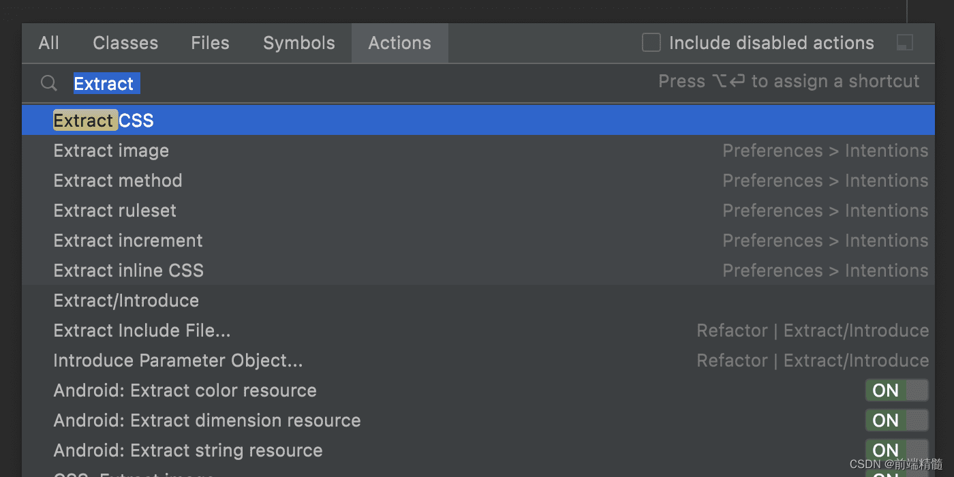Turn off Android: Extract string resource

click(x=897, y=450)
